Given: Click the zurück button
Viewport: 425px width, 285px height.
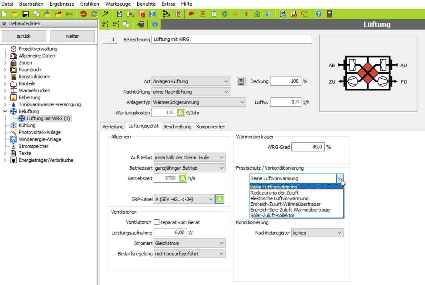Looking at the screenshot, I should click(x=24, y=36).
